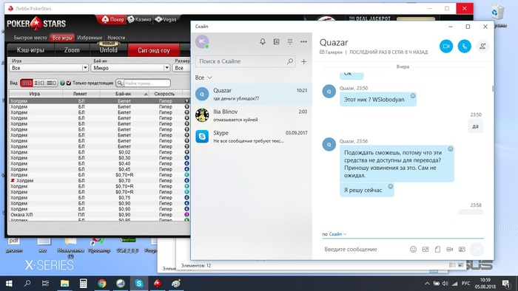This screenshot has height=291, width=518.
Task: Open the BC profile avatar in Skype
Action: pyautogui.click(x=202, y=41)
